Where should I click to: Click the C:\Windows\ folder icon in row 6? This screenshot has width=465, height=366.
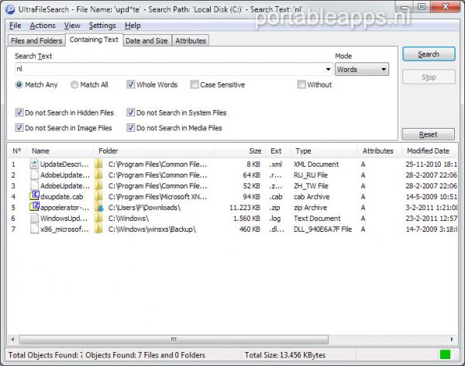pyautogui.click(x=99, y=219)
